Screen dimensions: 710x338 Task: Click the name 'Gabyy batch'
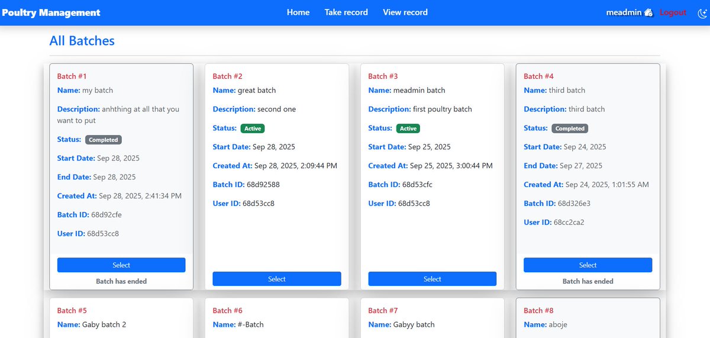pos(414,325)
